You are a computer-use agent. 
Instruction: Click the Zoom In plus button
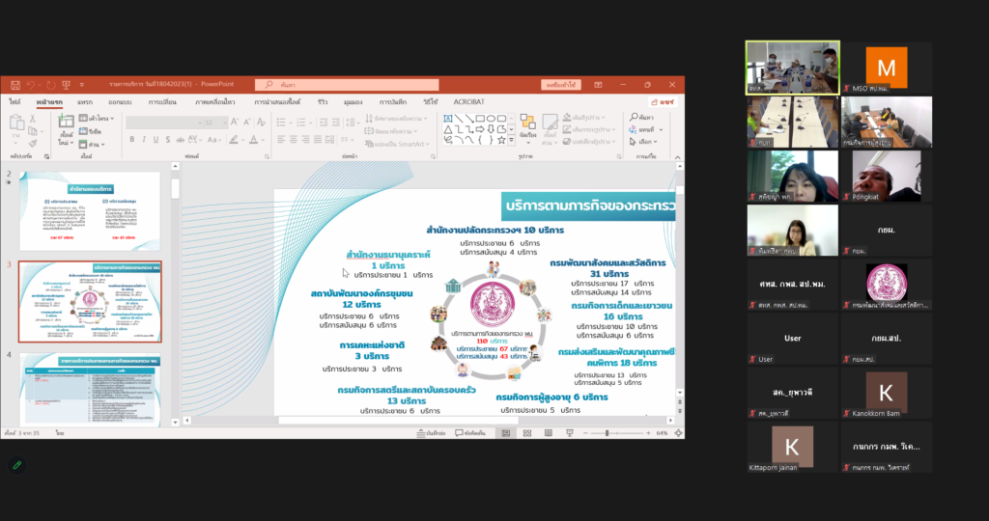(648, 433)
